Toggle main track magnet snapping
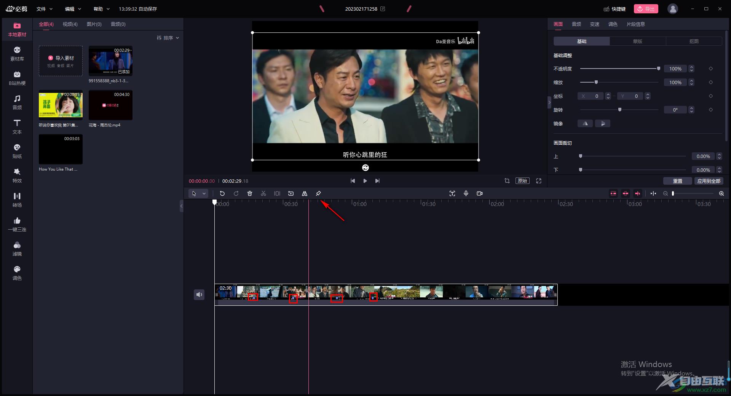This screenshot has height=396, width=731. pos(613,193)
